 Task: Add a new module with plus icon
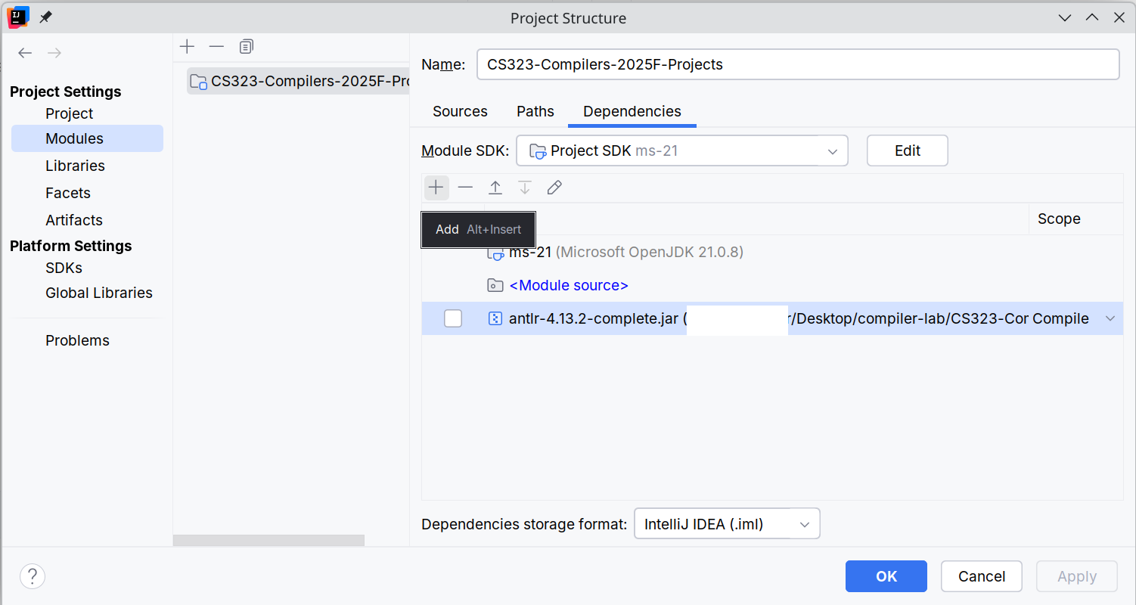click(x=188, y=47)
